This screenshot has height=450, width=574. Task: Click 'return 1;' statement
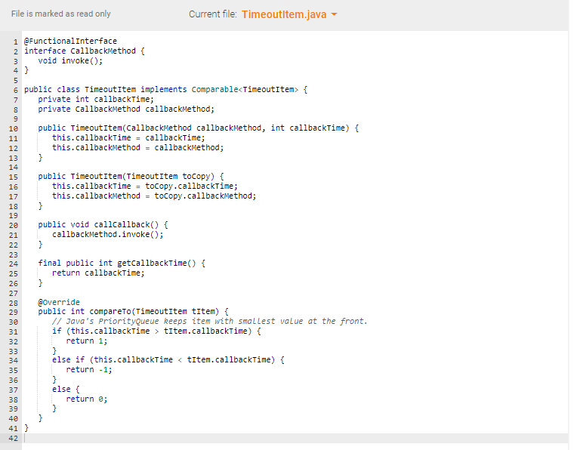86,341
